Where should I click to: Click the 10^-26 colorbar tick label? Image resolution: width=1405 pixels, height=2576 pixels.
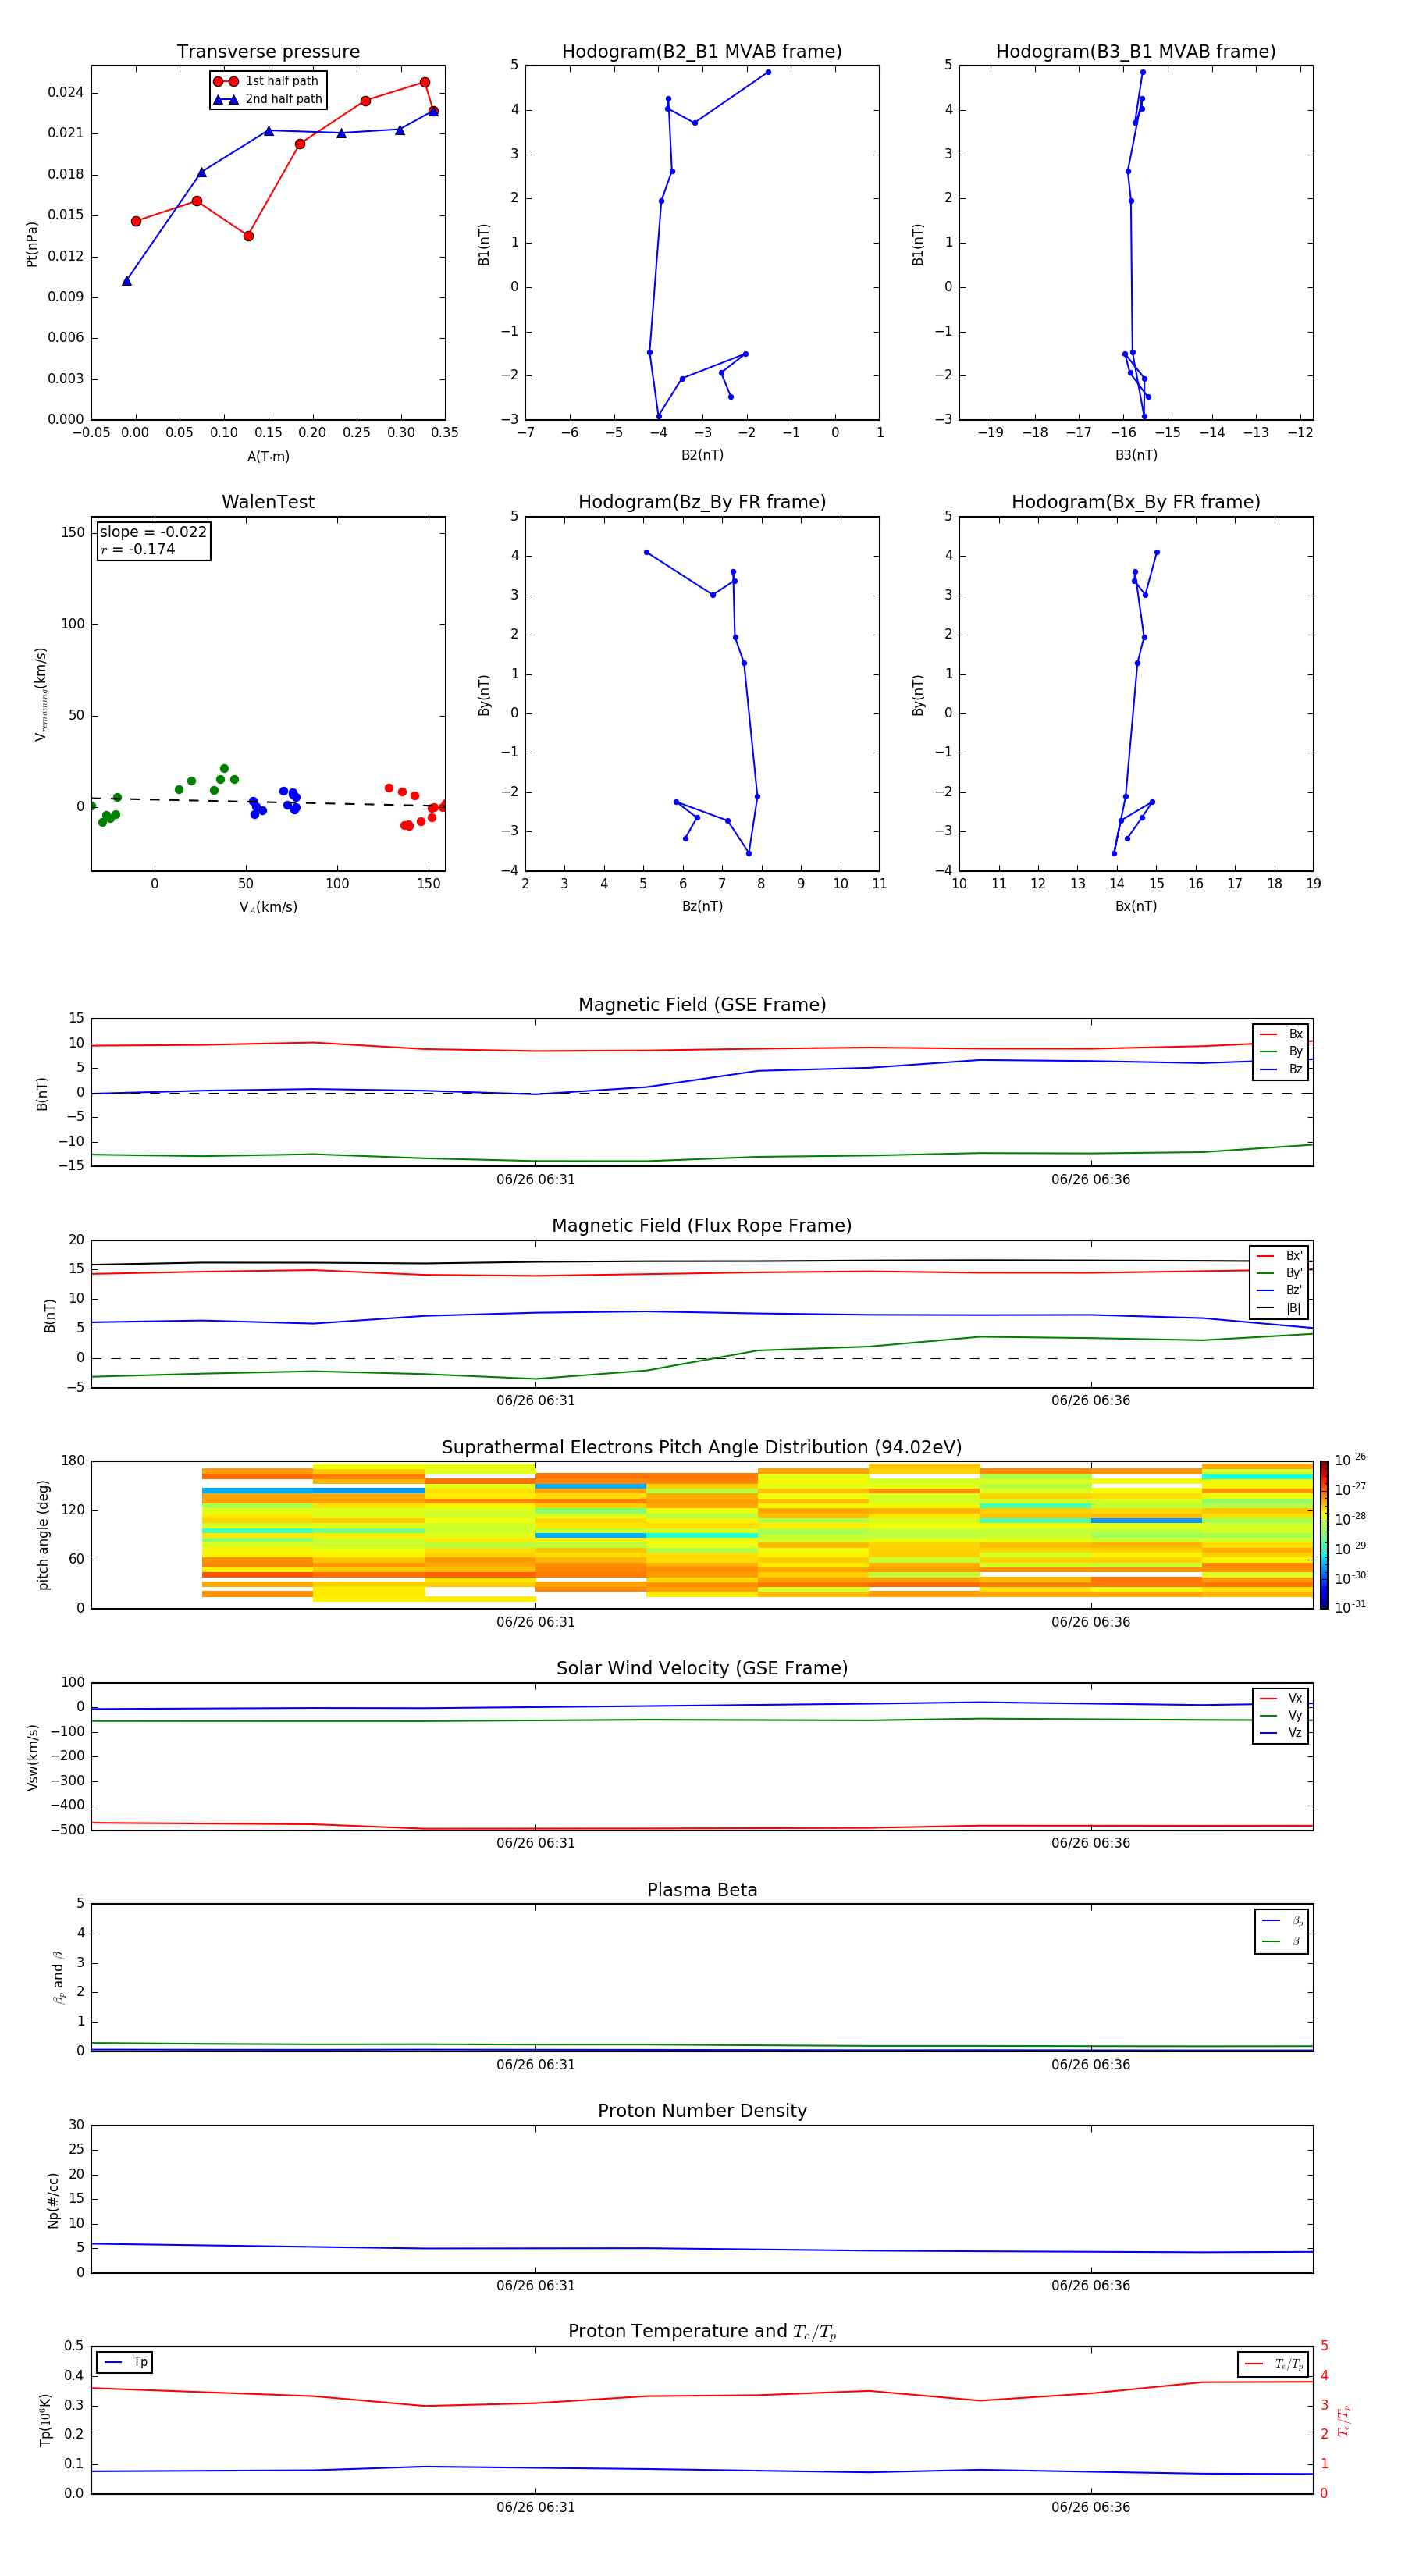(1350, 1460)
